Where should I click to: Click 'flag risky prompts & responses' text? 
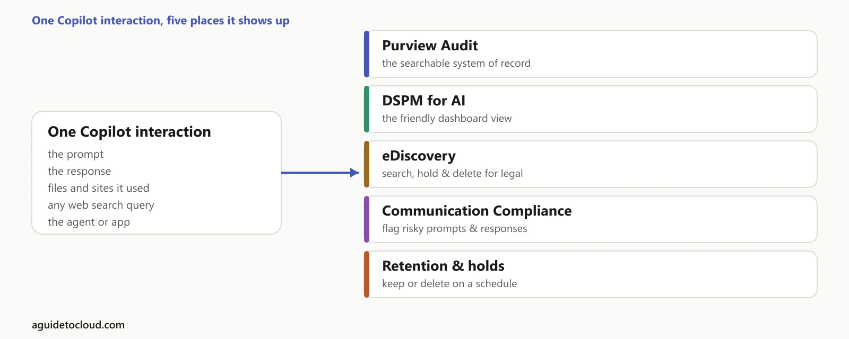click(x=455, y=228)
